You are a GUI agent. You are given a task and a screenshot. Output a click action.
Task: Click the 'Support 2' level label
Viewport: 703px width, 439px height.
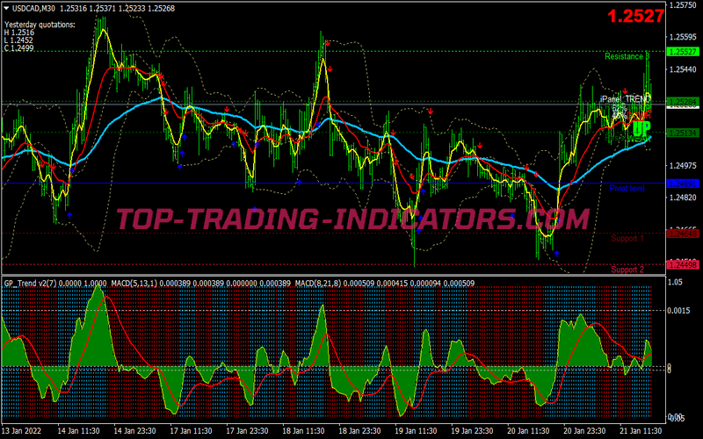point(627,270)
